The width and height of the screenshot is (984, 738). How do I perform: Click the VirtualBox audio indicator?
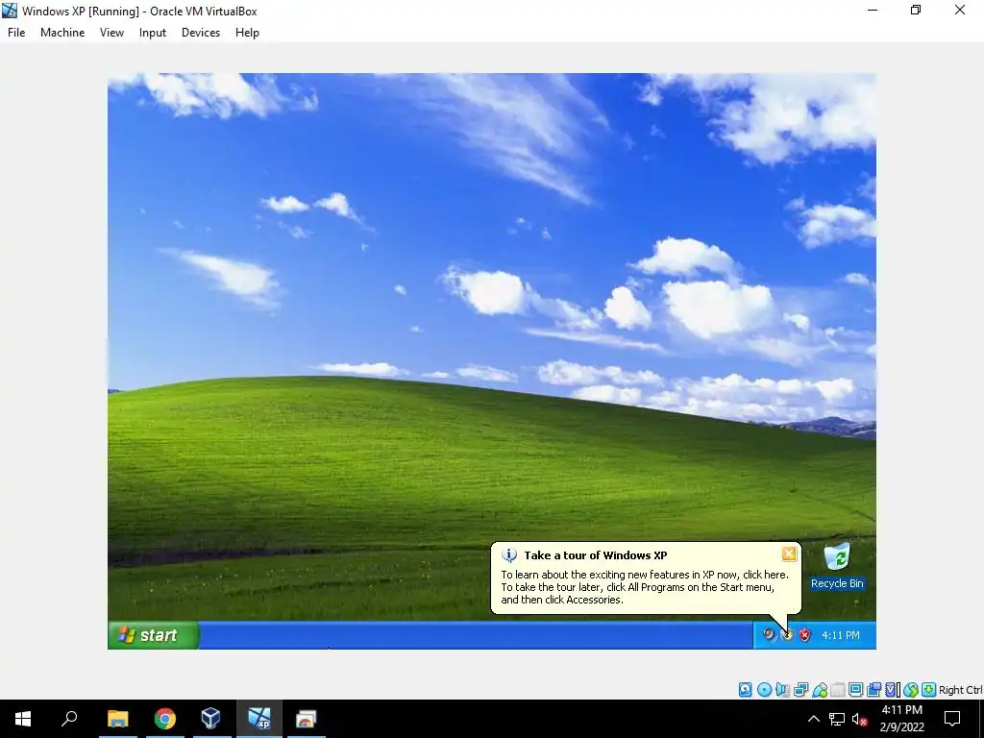tap(782, 690)
